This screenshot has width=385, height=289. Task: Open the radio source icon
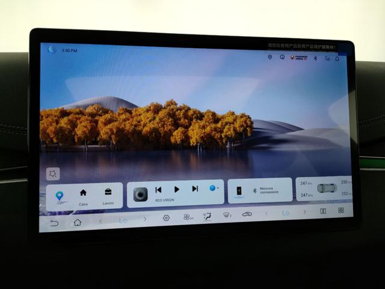coord(140,194)
